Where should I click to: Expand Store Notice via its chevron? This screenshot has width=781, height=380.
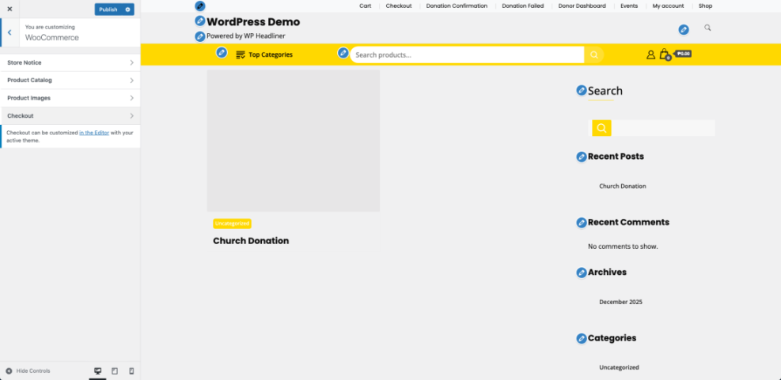pos(132,62)
